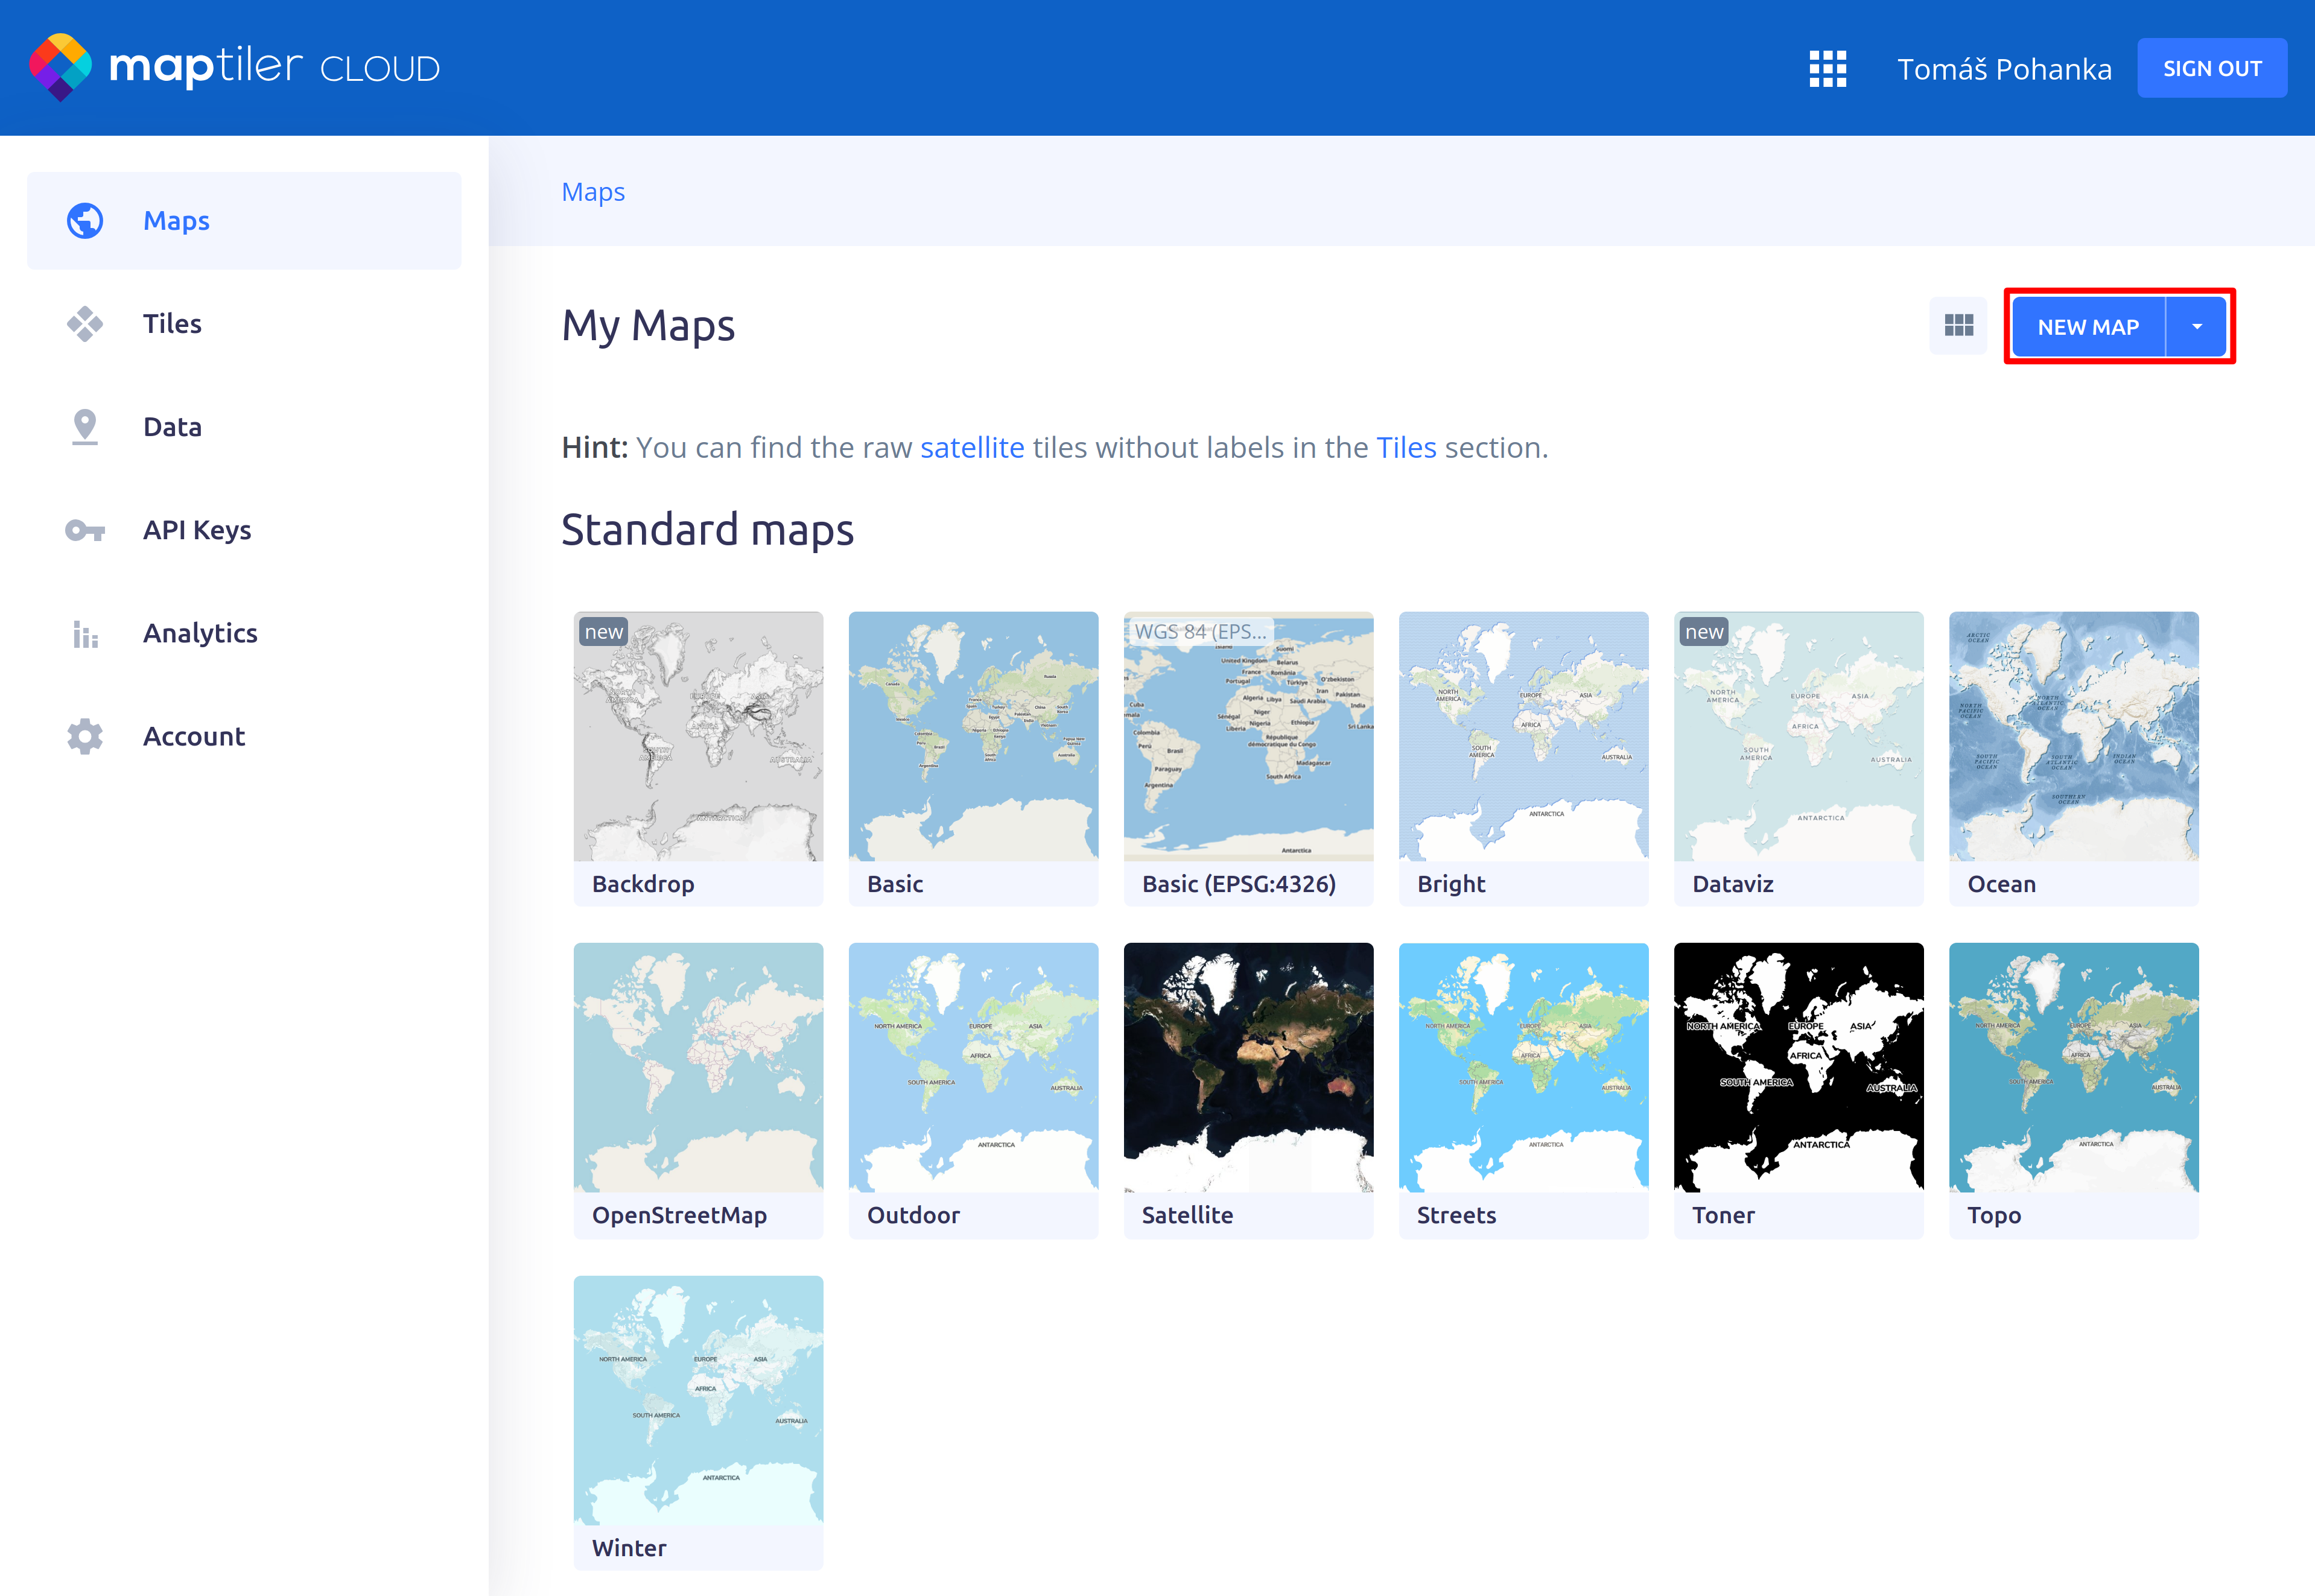This screenshot has height=1596, width=2315.
Task: Click the Data location pin icon
Action: pos(85,427)
